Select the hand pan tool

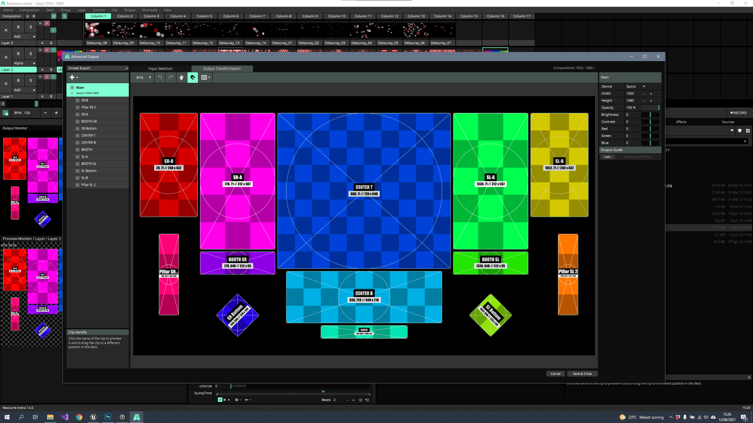pyautogui.click(x=182, y=78)
